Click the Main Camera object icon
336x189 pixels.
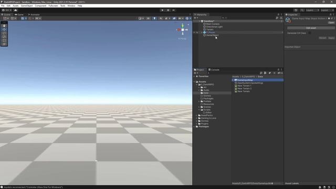pyautogui.click(x=204, y=24)
